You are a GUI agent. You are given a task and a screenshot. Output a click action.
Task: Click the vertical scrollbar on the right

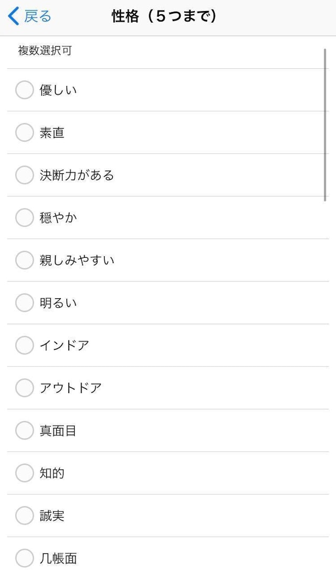(325, 124)
